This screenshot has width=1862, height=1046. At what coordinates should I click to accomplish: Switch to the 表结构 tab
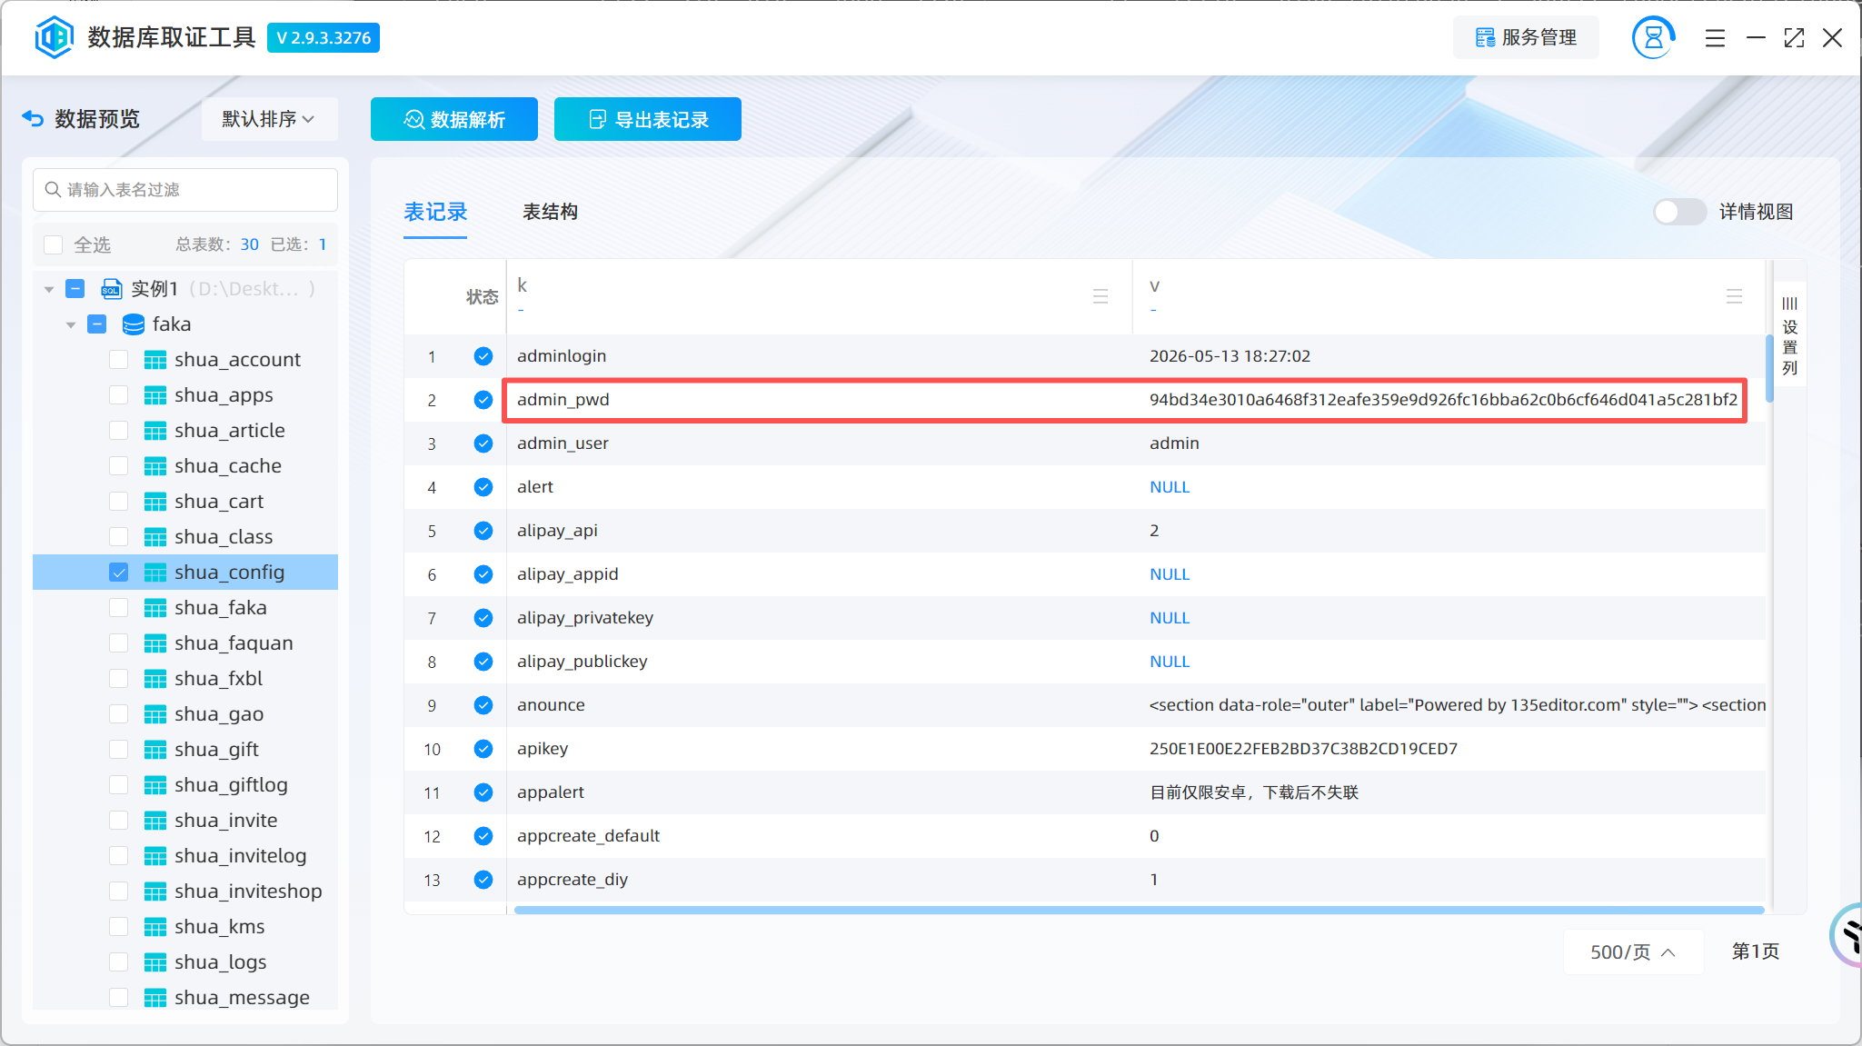point(550,212)
